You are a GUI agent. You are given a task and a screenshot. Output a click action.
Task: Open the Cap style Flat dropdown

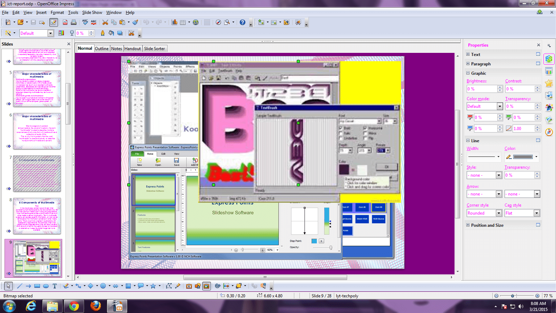point(537,213)
